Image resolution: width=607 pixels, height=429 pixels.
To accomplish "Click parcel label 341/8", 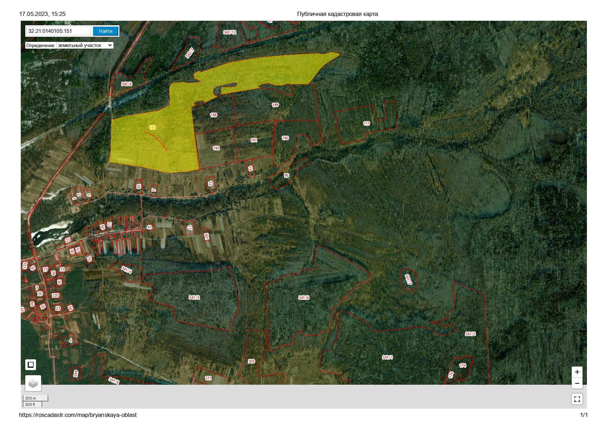I will (x=114, y=381).
